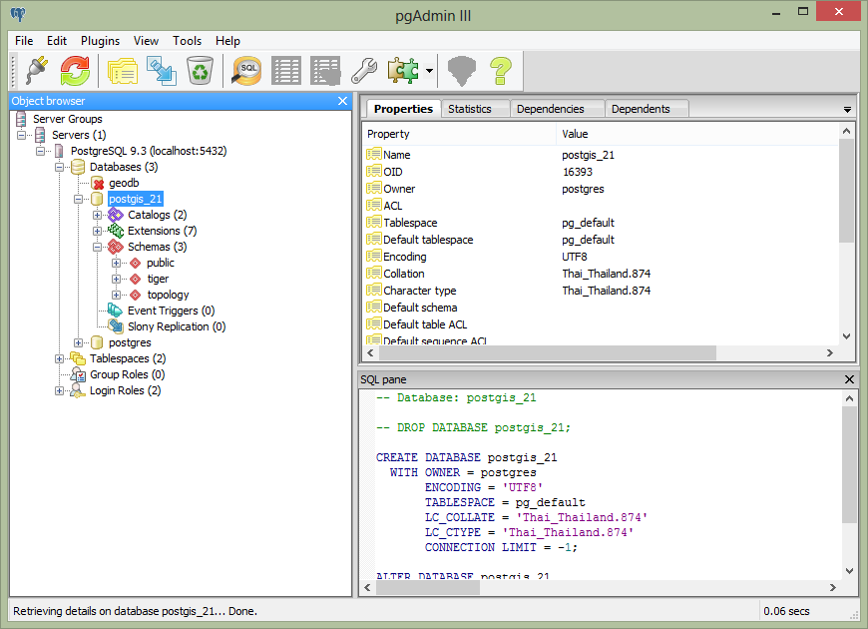Select the Login Roles (2) item
The image size is (868, 629).
click(x=124, y=390)
